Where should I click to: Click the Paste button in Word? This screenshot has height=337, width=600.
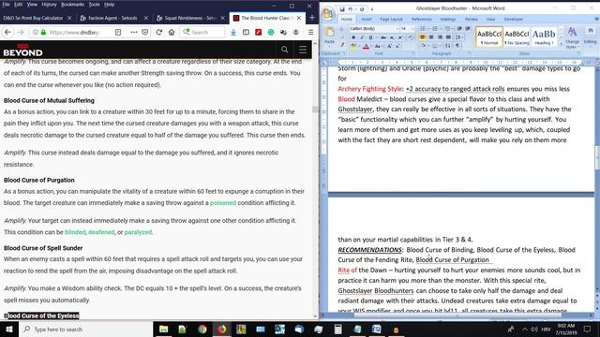click(x=329, y=37)
